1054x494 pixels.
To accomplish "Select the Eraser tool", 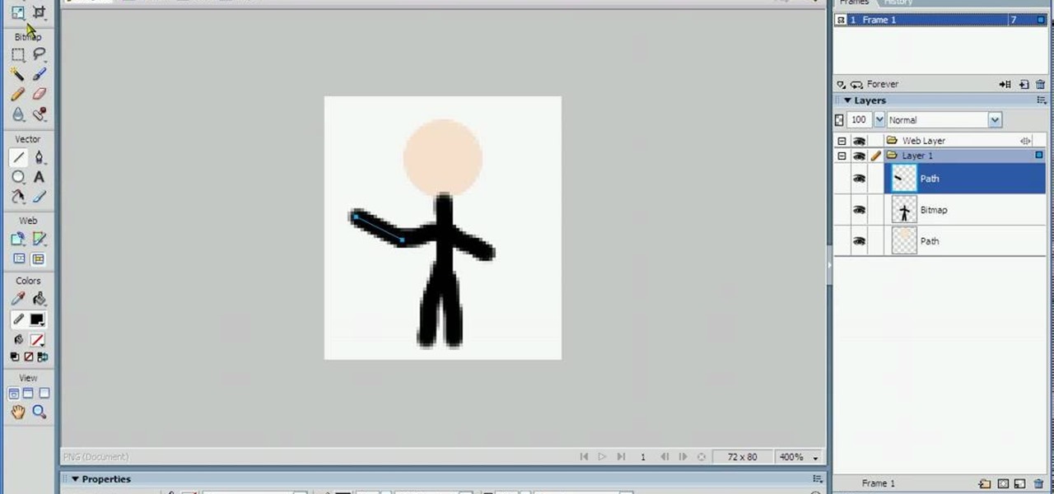I will click(39, 94).
